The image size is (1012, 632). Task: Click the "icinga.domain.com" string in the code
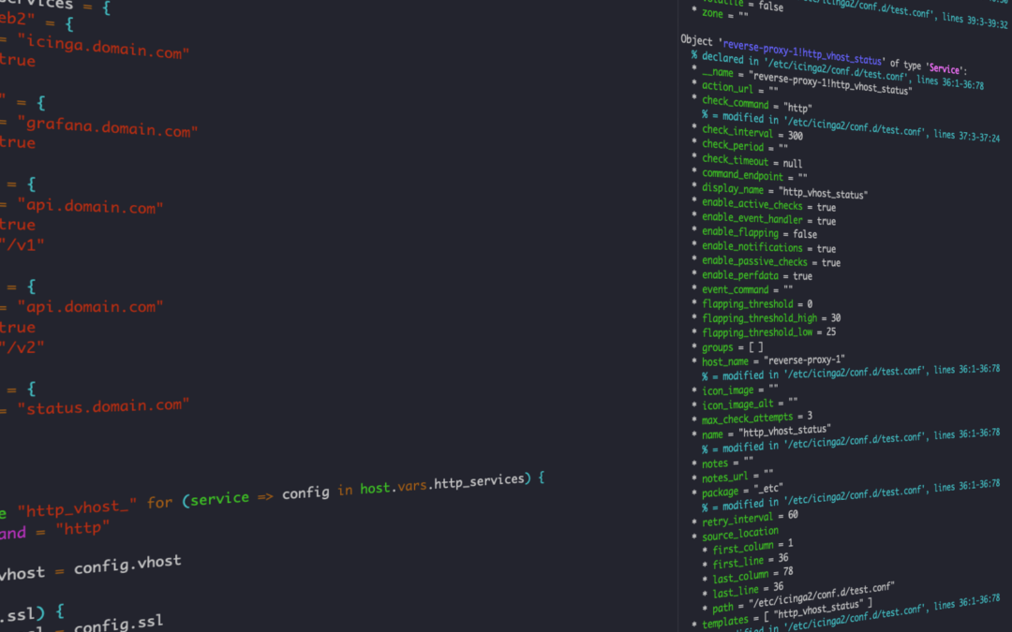click(x=103, y=48)
